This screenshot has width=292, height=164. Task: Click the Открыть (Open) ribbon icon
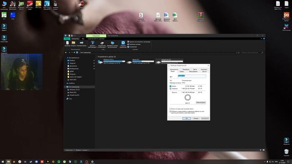(x=73, y=44)
